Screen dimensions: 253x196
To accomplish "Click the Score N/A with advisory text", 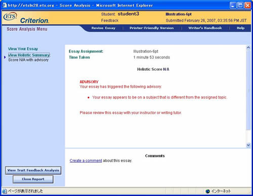I will (x=28, y=60).
